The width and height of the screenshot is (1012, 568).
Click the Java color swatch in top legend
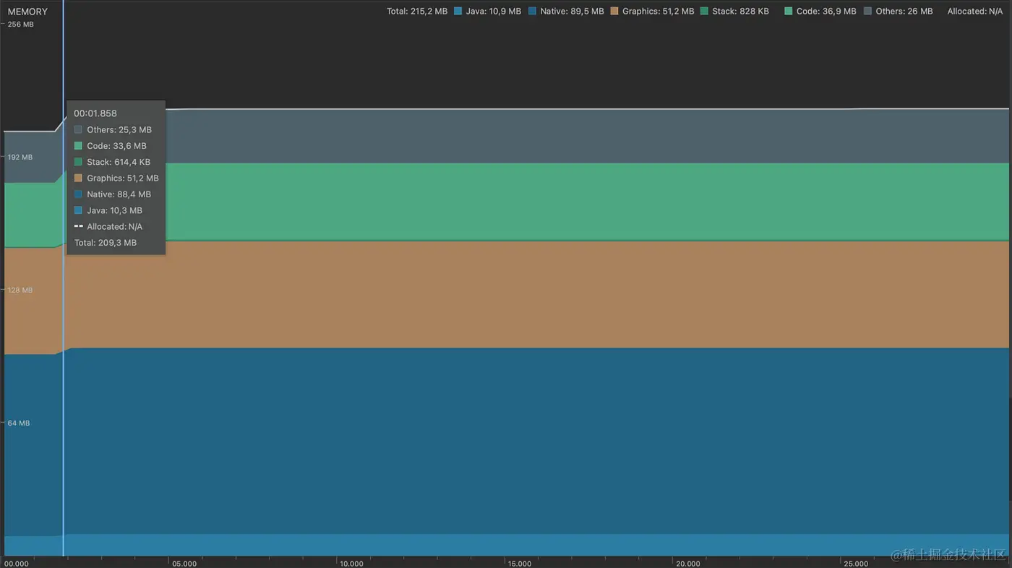(x=458, y=12)
